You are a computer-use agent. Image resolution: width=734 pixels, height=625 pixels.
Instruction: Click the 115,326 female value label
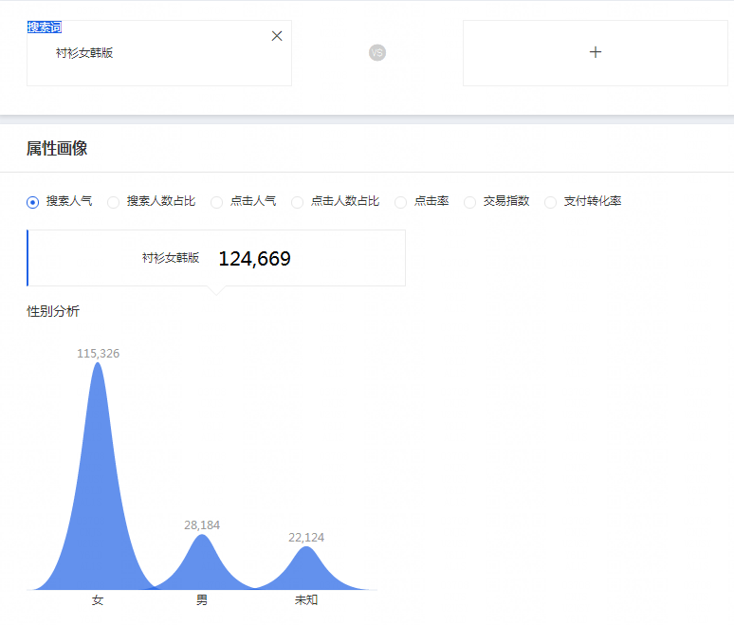click(x=99, y=354)
